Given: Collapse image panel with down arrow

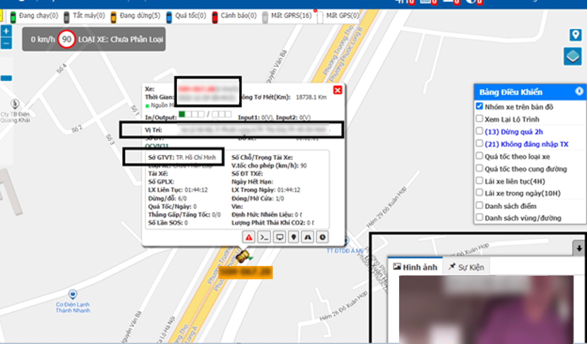Looking at the screenshot, I should 579,248.
